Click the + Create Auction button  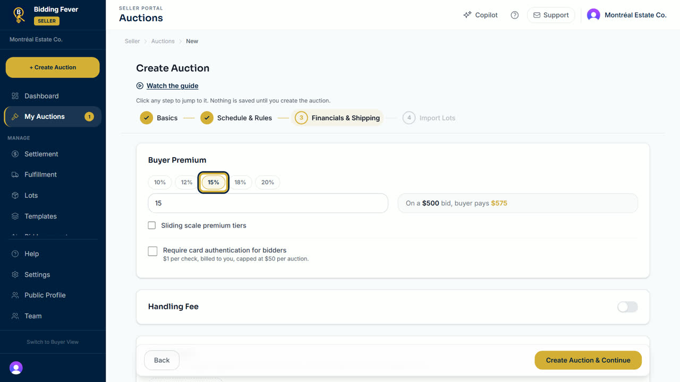click(53, 67)
